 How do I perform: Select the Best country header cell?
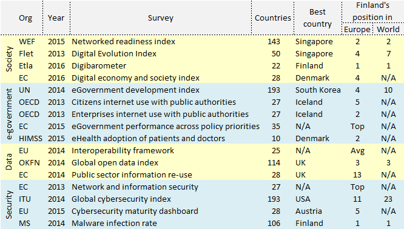coord(317,18)
